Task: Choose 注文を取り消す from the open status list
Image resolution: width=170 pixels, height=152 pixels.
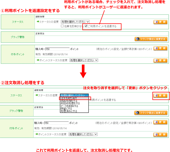Action: [74, 98]
